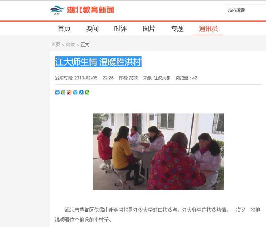Share to Renren blue icon
Screen dimensions: 266x227
(81, 92)
